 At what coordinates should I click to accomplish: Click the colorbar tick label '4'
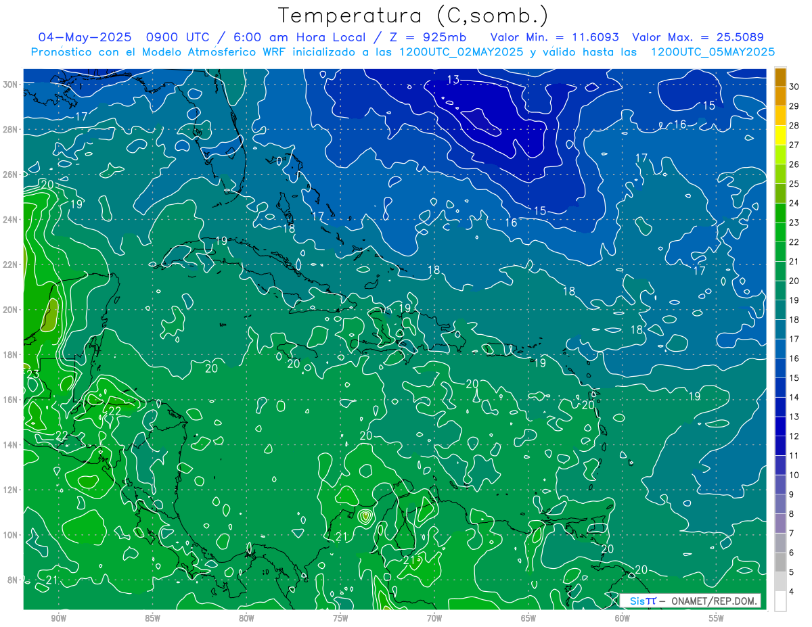click(792, 592)
